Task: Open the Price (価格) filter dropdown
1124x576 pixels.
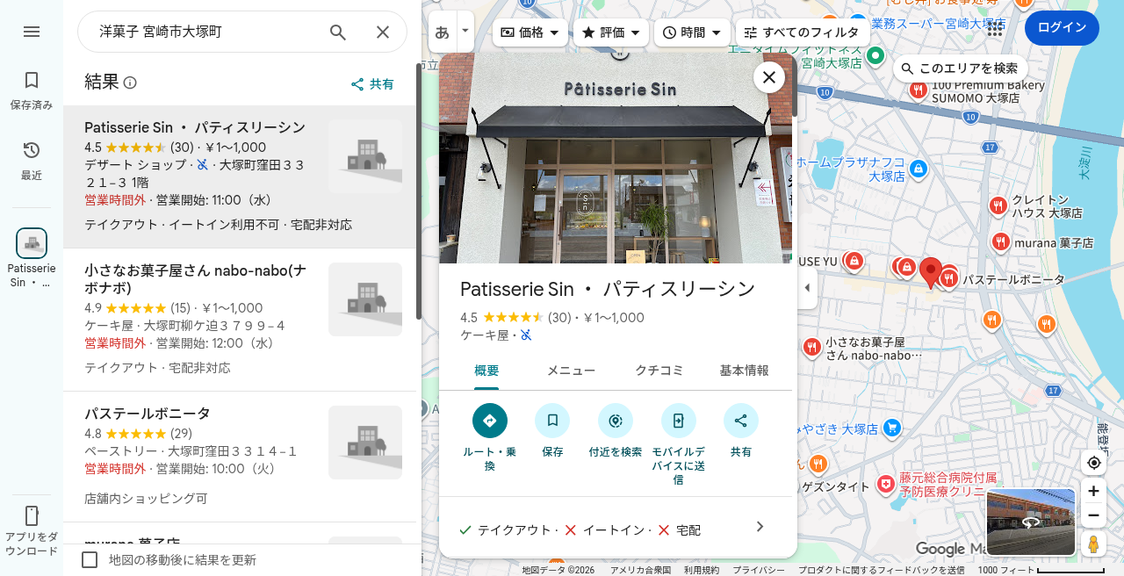Action: pos(530,32)
